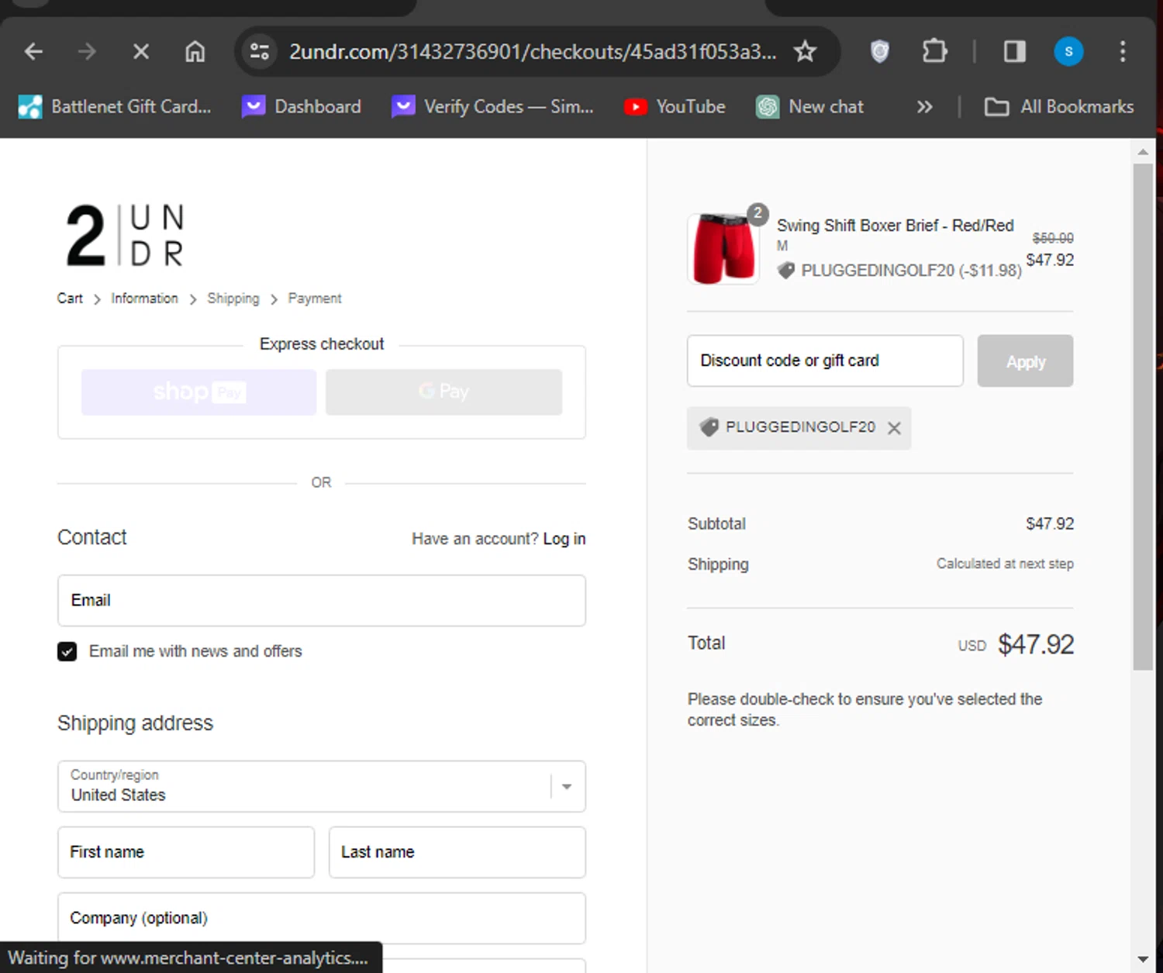
Task: Uncheck Email me with news and offers
Action: click(x=67, y=651)
